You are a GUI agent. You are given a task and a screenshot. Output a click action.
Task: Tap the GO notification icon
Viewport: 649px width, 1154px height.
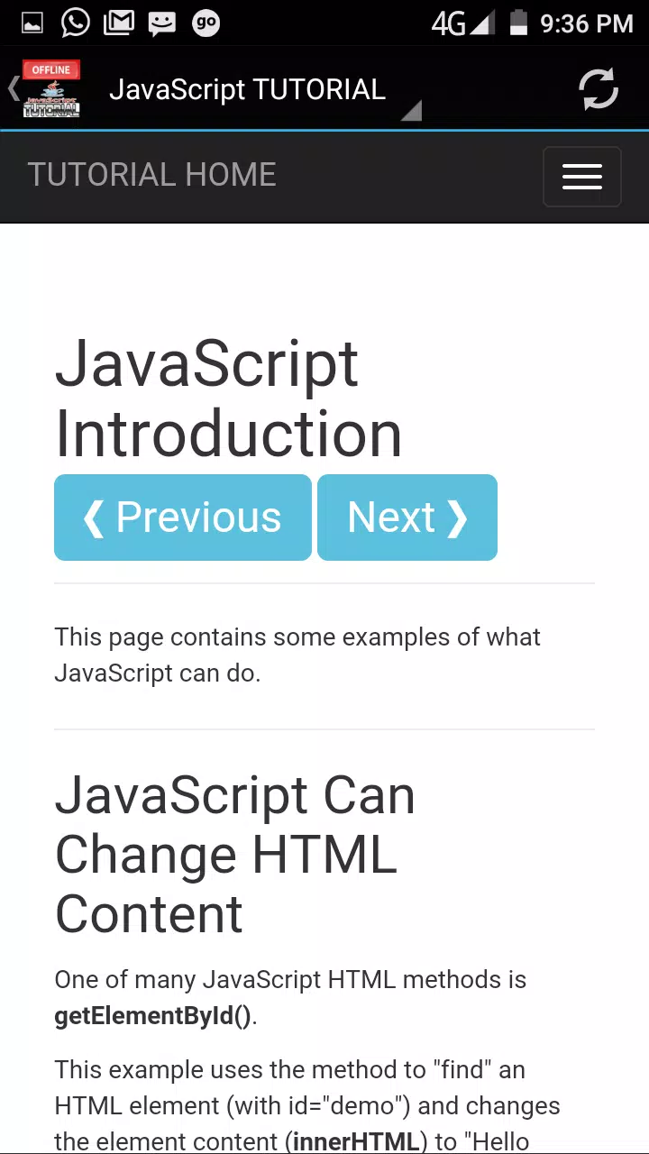coord(206,23)
